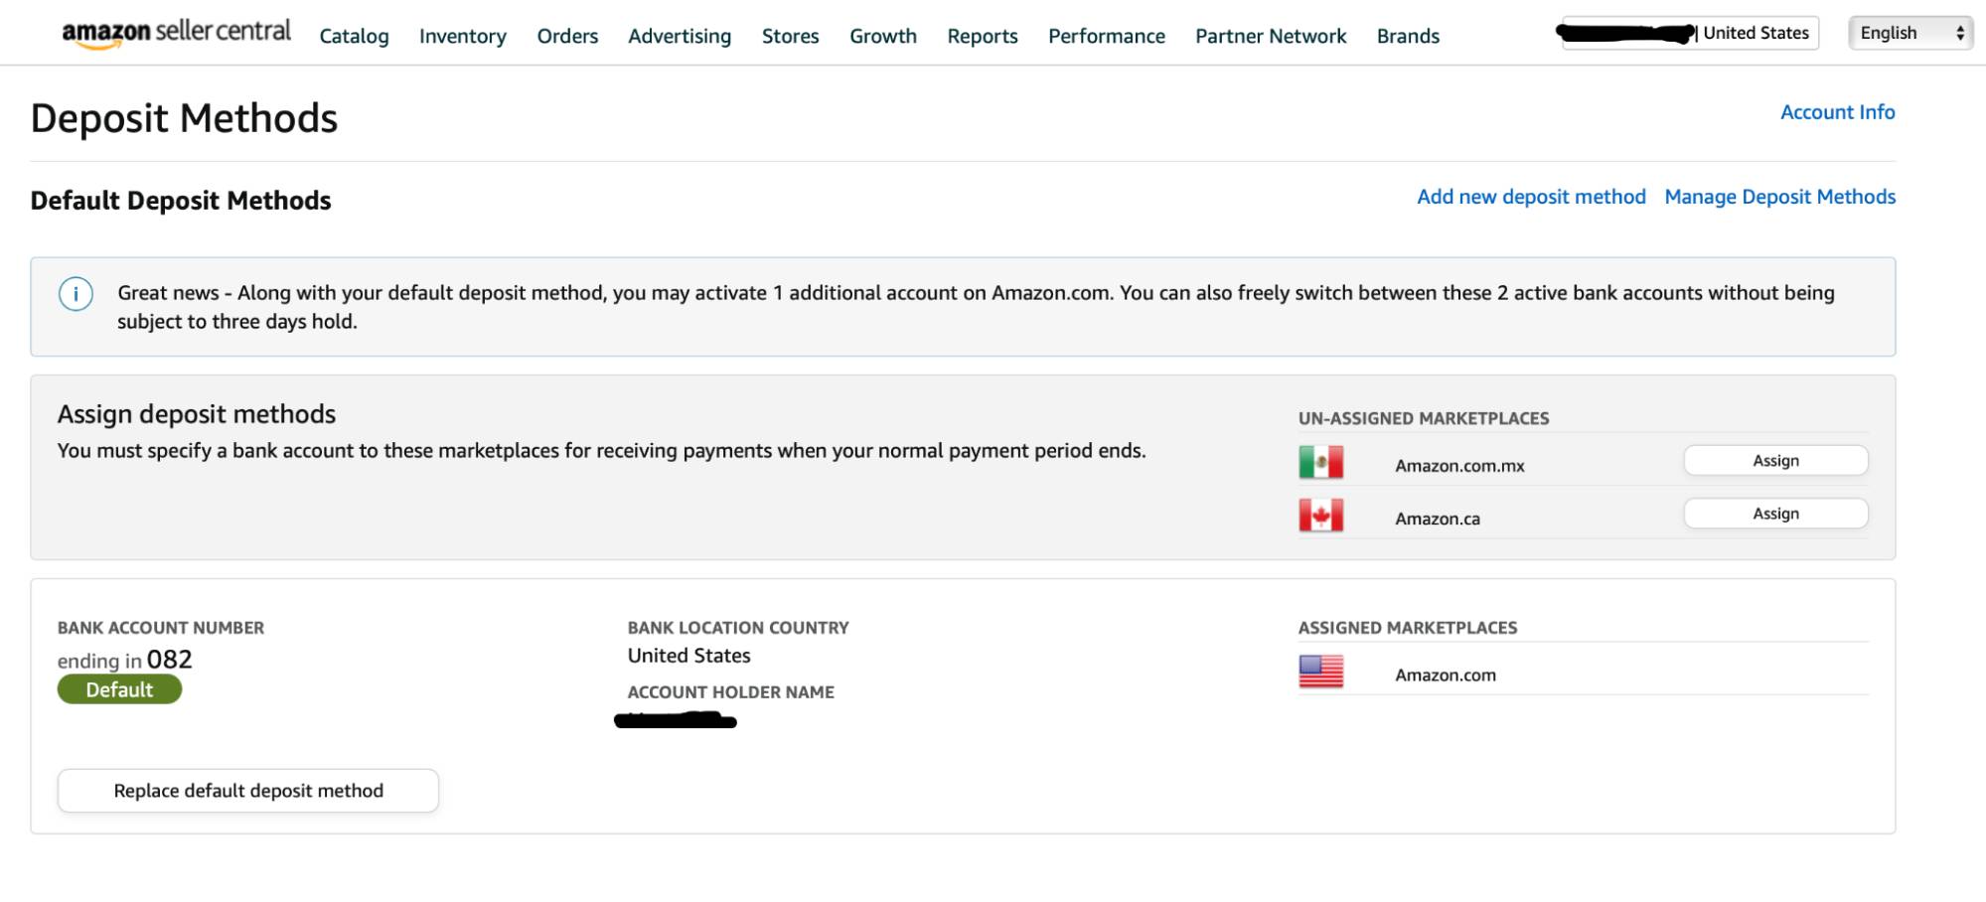The height and width of the screenshot is (902, 1986).
Task: Open the Reports menu
Action: click(983, 36)
